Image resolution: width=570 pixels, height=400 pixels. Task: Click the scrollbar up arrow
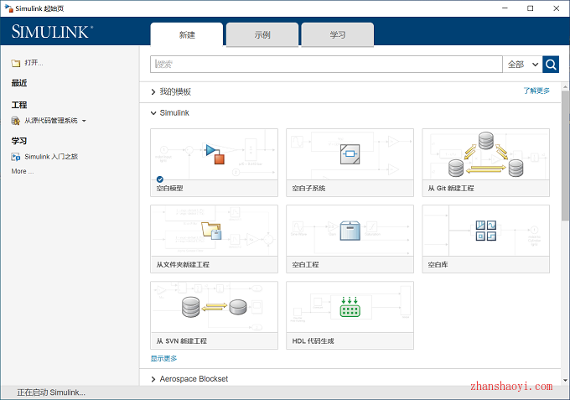tap(565, 87)
